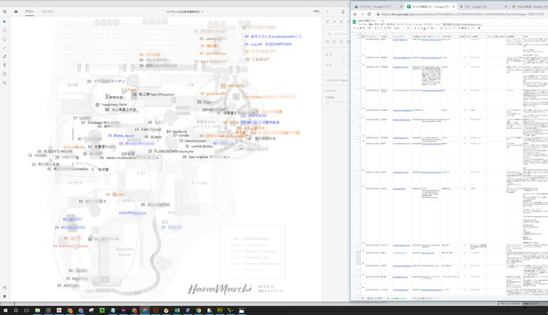This screenshot has height=315, width=548.
Task: Click Chrome's back arrow
Action: pyautogui.click(x=355, y=14)
